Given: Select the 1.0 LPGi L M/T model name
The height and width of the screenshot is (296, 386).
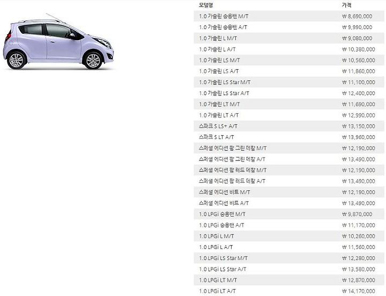Looking at the screenshot, I should (217, 236).
